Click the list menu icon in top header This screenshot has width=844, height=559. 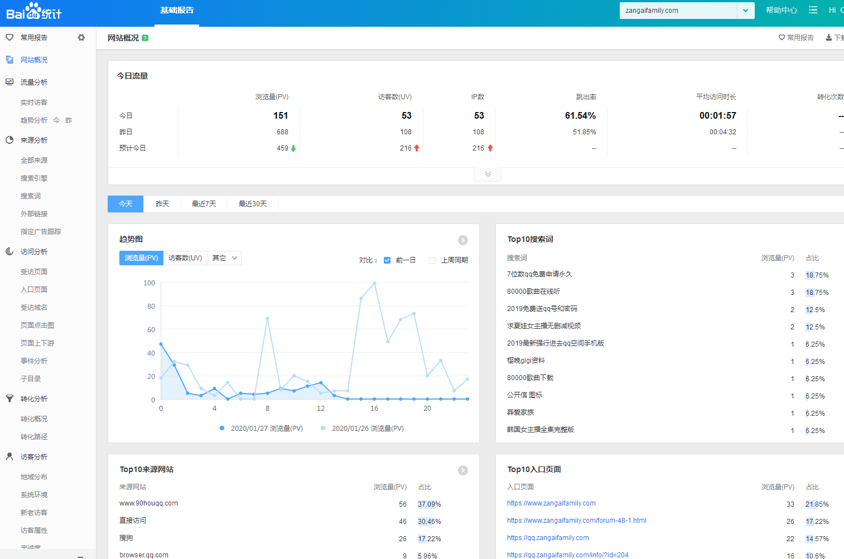[813, 10]
